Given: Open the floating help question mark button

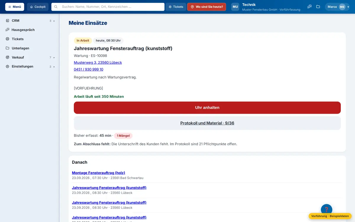Looking at the screenshot, I should pyautogui.click(x=327, y=210).
